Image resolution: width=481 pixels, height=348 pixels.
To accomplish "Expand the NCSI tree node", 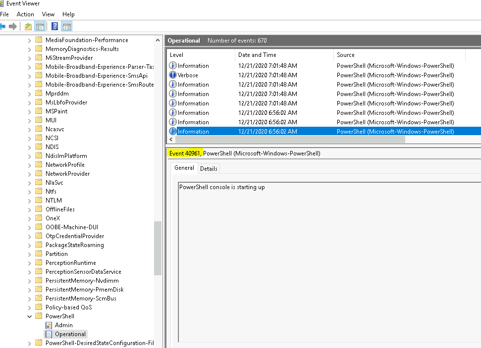I will 29,139.
